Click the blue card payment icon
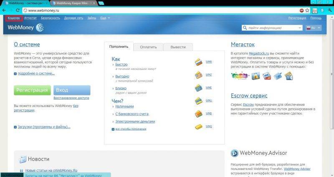This screenshot has height=177, width=334. pyautogui.click(x=278, y=76)
